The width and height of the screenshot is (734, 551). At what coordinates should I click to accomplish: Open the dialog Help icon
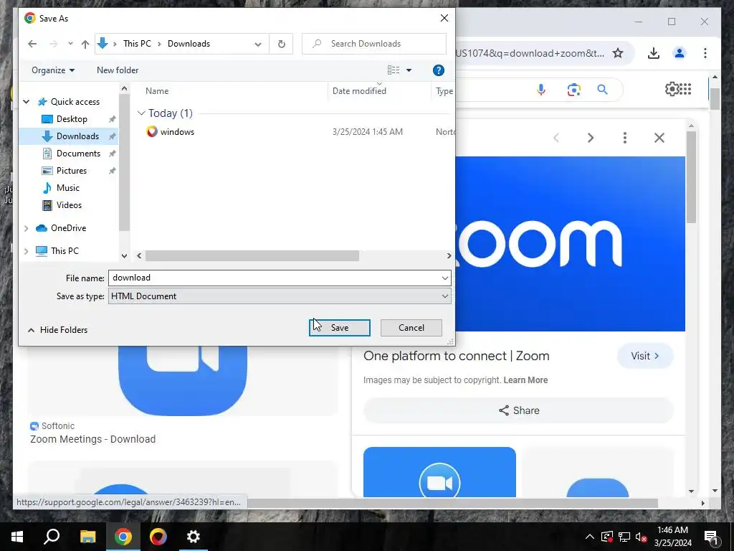tap(438, 70)
